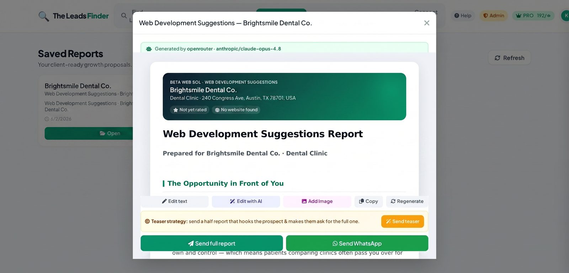This screenshot has height=273, width=569.
Task: Click the copy icon on Copy button
Action: [x=362, y=201]
